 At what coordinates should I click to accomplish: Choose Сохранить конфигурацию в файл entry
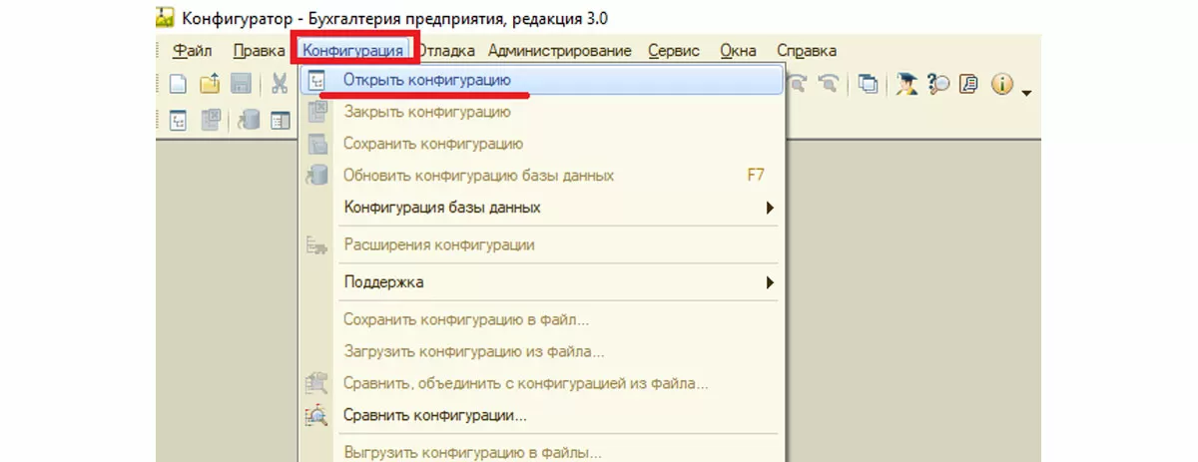[543, 320]
